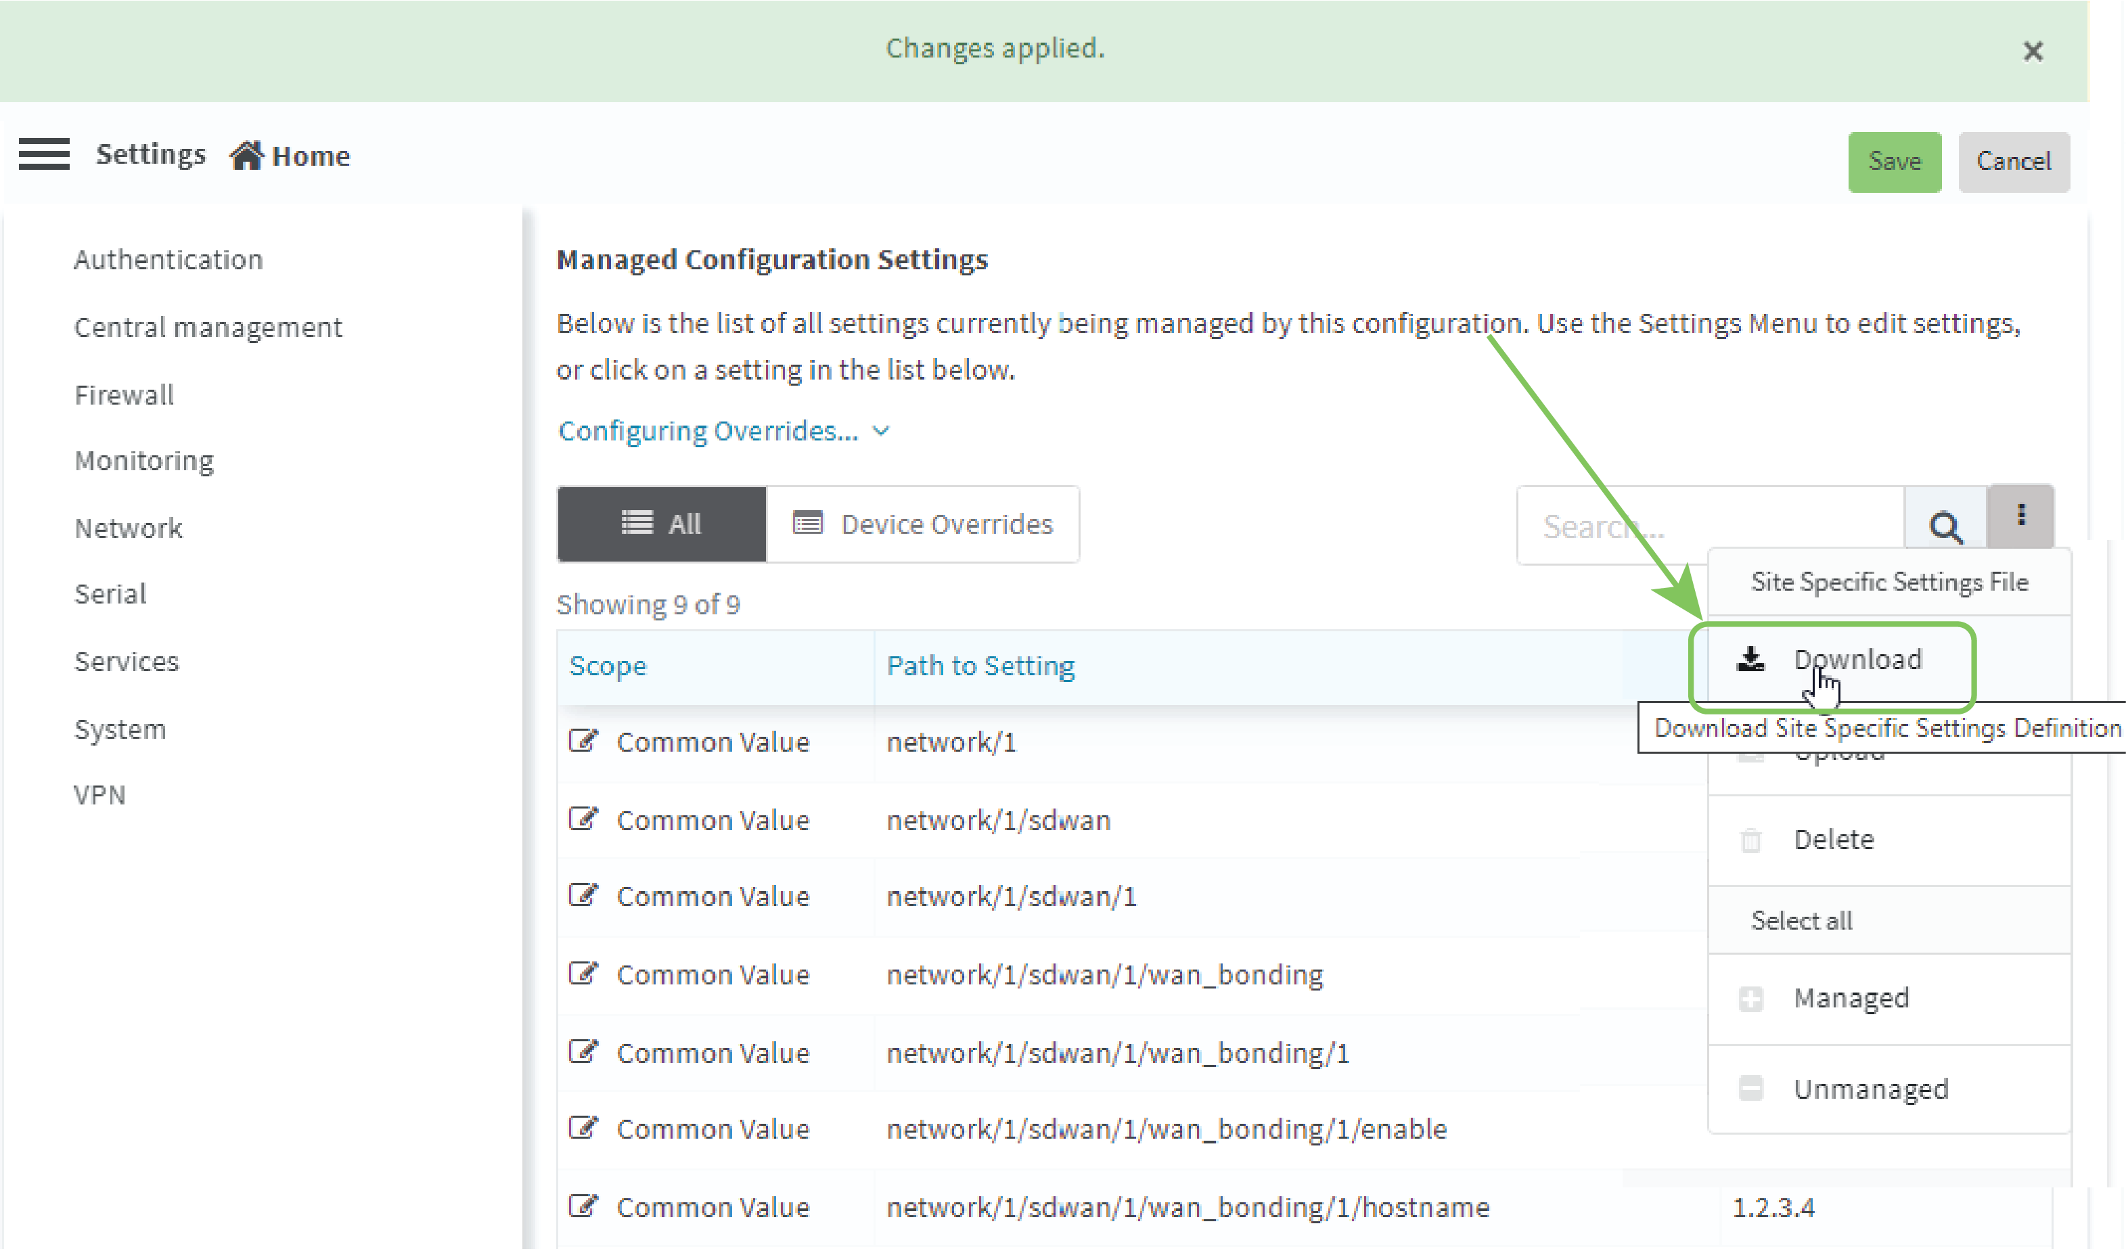Screen dimensions: 2126x1251
Task: Choose Download from the settings file menu
Action: [x=1856, y=659]
